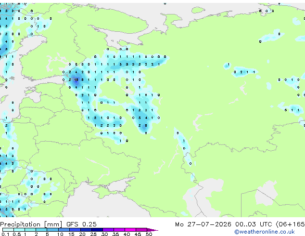The height and width of the screenshot is (236, 305).
Task: Select the 5–10 mm legend color
Action: pyautogui.click(x=52, y=230)
